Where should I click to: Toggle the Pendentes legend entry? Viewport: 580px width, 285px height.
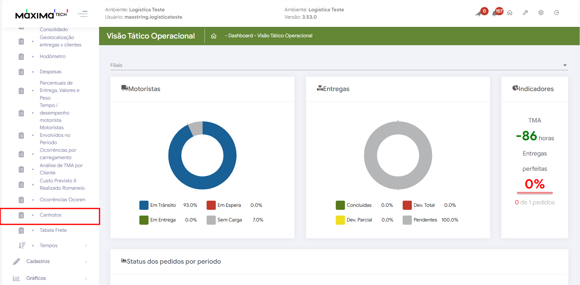(x=425, y=220)
